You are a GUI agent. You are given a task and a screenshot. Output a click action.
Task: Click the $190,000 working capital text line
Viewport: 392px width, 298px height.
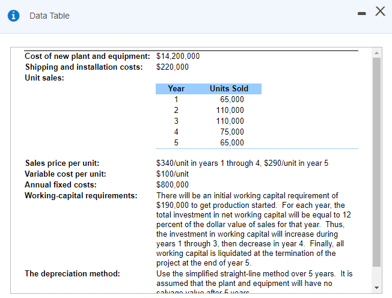pyautogui.click(x=251, y=205)
